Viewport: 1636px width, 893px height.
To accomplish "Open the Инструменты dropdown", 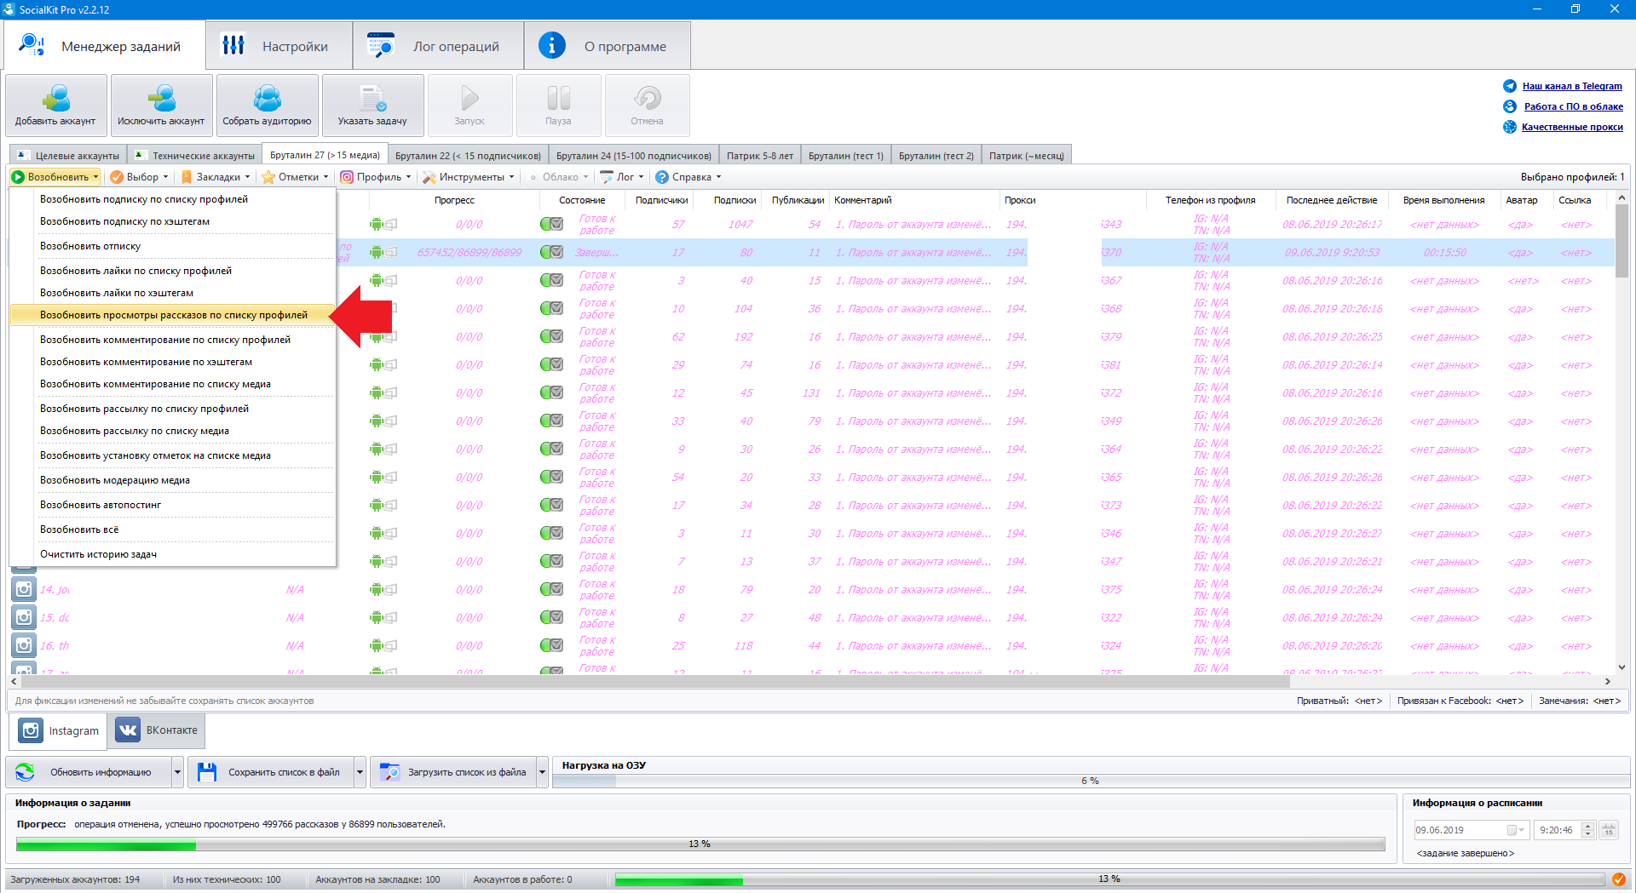I will click(469, 177).
